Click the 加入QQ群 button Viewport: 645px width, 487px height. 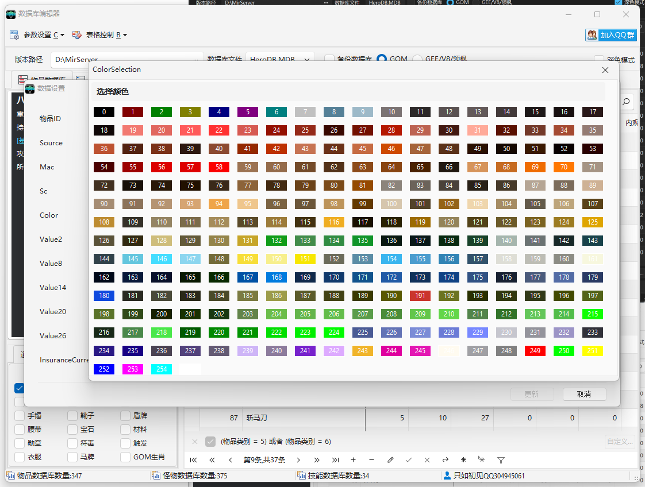click(611, 35)
